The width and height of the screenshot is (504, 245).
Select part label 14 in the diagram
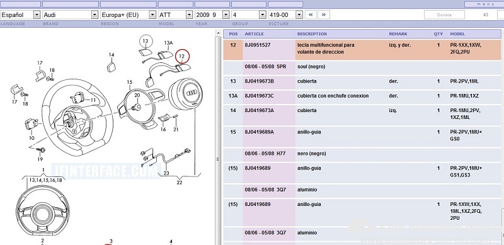tap(112, 55)
